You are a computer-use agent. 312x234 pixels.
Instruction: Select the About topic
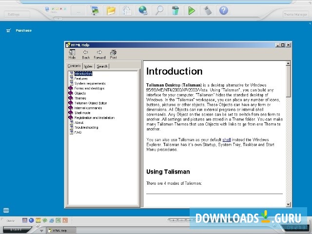point(79,122)
